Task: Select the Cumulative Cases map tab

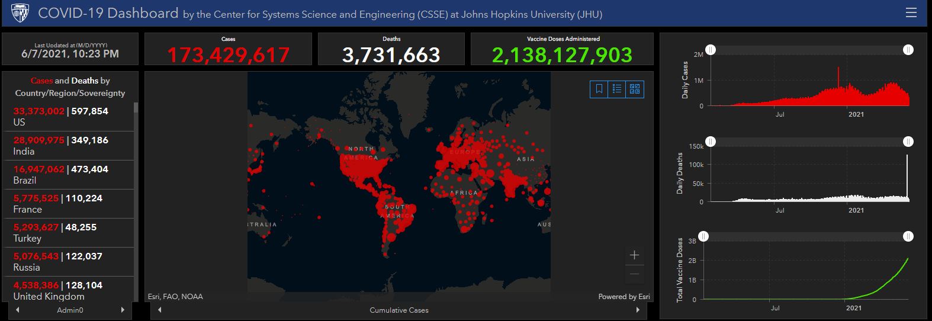Action: tap(398, 310)
